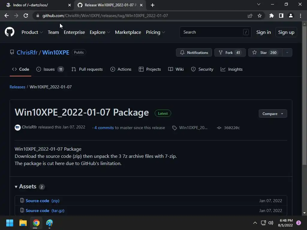This screenshot has height=230, width=307.
Task: Click the GitHub logo in header
Action: [10, 32]
